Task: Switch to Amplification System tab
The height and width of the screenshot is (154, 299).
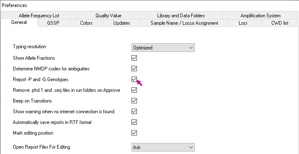Action: pos(260,16)
